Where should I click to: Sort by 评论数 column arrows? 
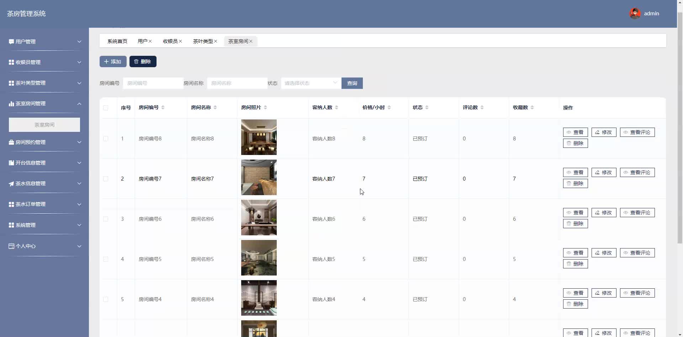tap(482, 107)
